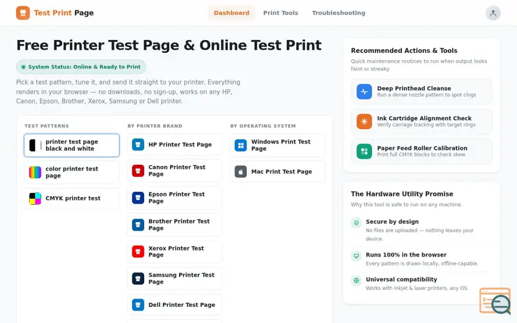Screen dimensions: 517x323
Task: Click the Brother printer brand icon
Action: (138, 225)
